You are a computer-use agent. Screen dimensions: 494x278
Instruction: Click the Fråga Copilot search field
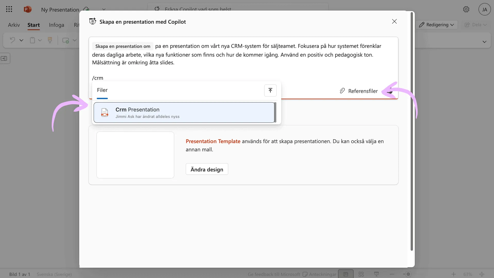point(238,9)
